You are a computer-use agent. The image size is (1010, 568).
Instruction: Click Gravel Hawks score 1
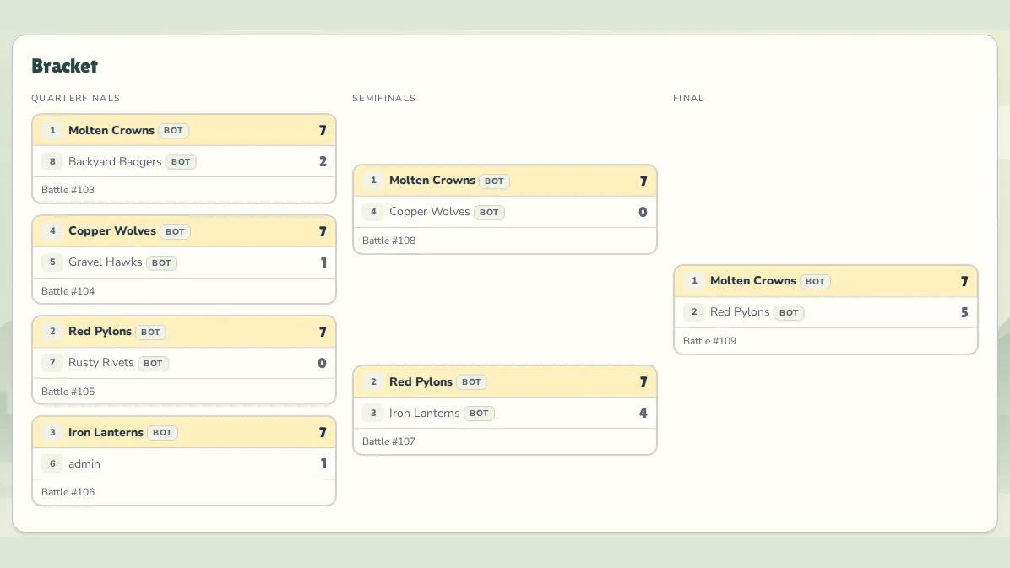(x=323, y=262)
